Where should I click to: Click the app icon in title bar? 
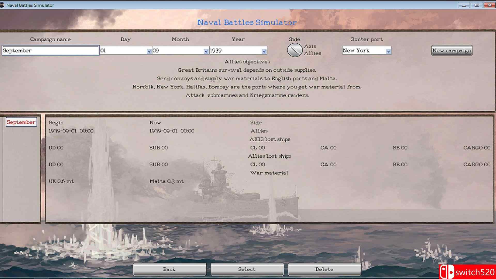pos(2,5)
